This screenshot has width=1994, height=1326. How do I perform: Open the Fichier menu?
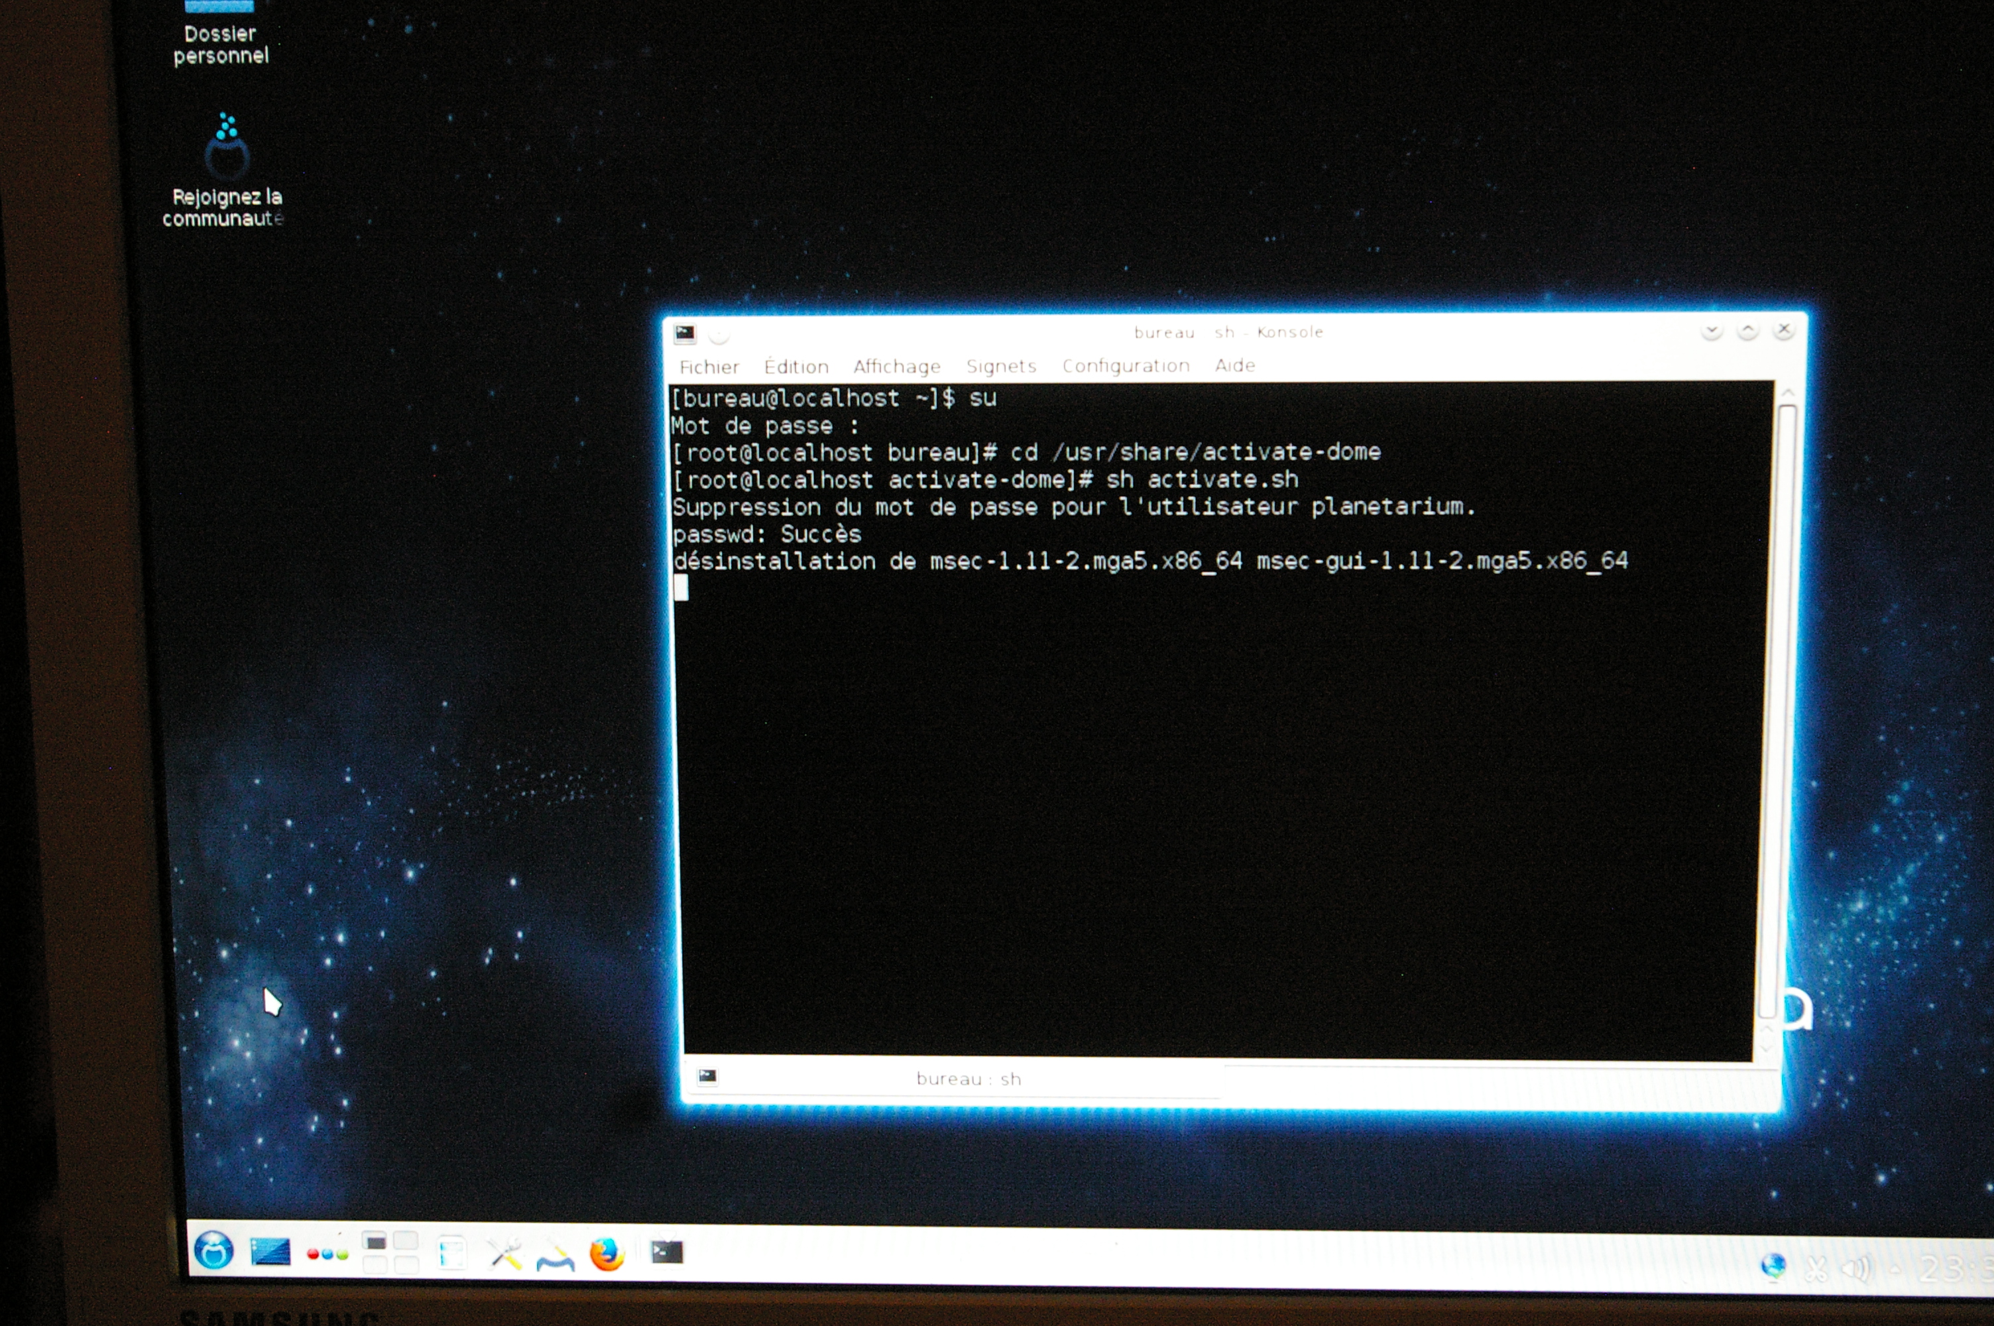(x=709, y=367)
